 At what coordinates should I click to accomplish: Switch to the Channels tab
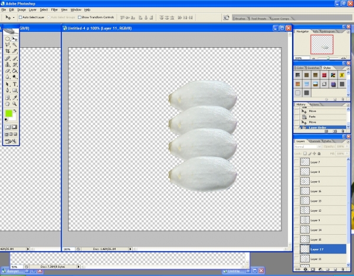pyautogui.click(x=314, y=142)
